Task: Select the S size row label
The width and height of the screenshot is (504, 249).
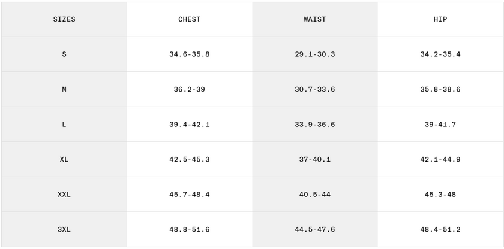Action: click(64, 54)
